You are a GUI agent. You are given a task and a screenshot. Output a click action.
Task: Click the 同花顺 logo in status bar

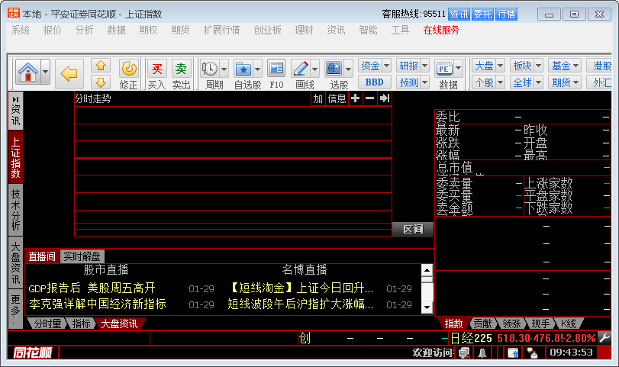pos(33,353)
